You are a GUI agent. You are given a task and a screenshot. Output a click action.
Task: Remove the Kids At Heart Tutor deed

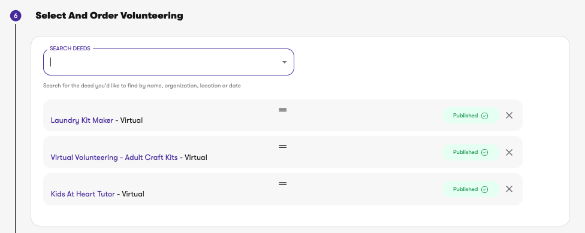click(x=509, y=189)
